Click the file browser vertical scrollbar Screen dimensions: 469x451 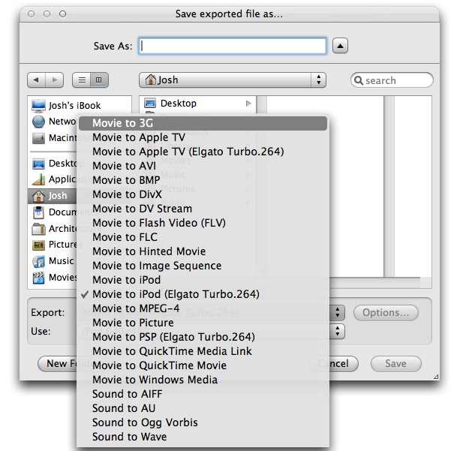389,186
